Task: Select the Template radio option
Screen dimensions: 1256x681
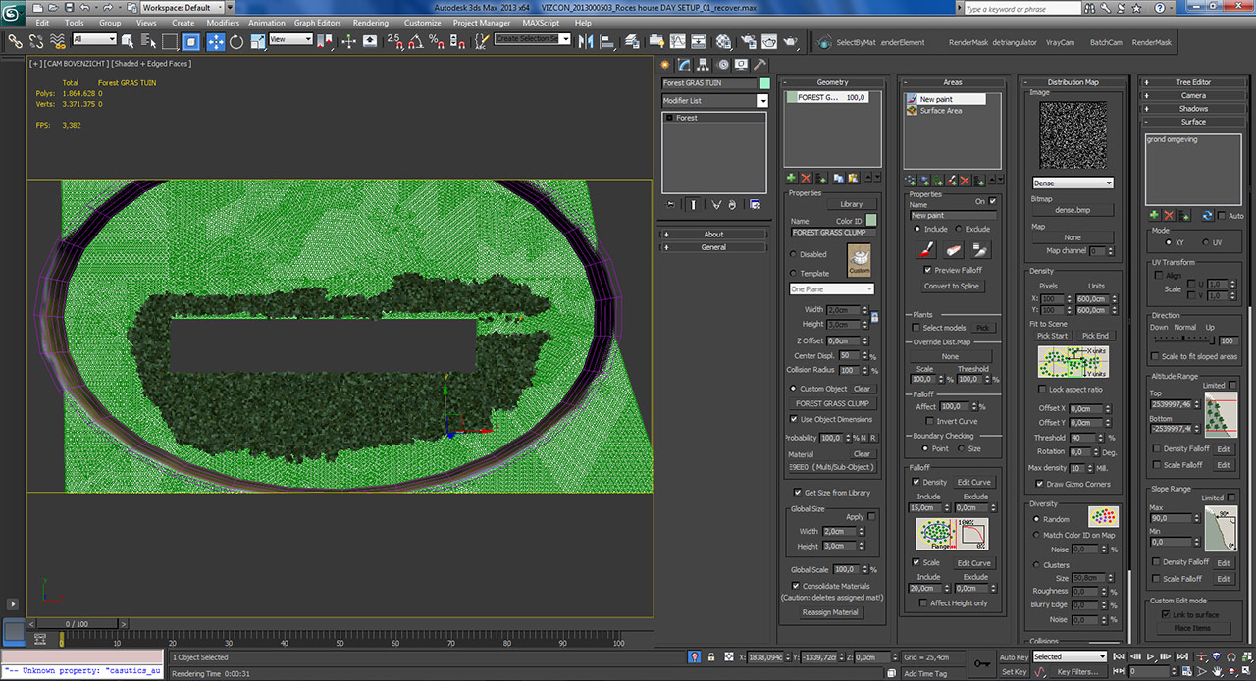Action: [x=793, y=274]
